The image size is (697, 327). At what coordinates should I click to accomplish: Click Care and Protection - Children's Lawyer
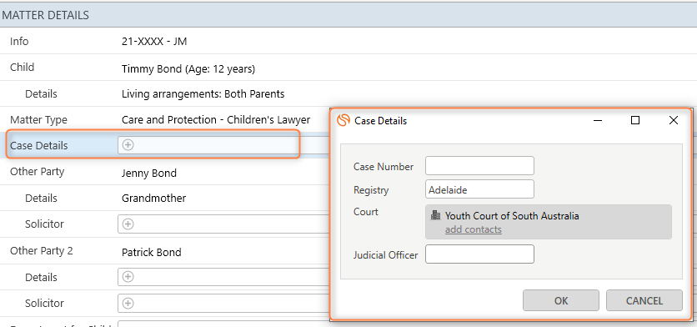pyautogui.click(x=216, y=120)
